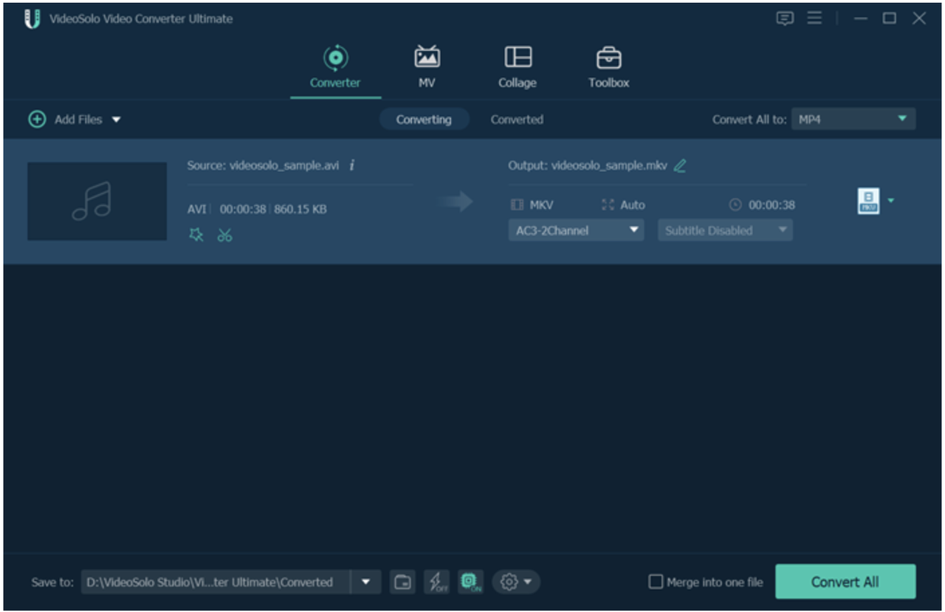945x612 pixels.
Task: Click the Auto resolution label
Action: [x=632, y=204]
